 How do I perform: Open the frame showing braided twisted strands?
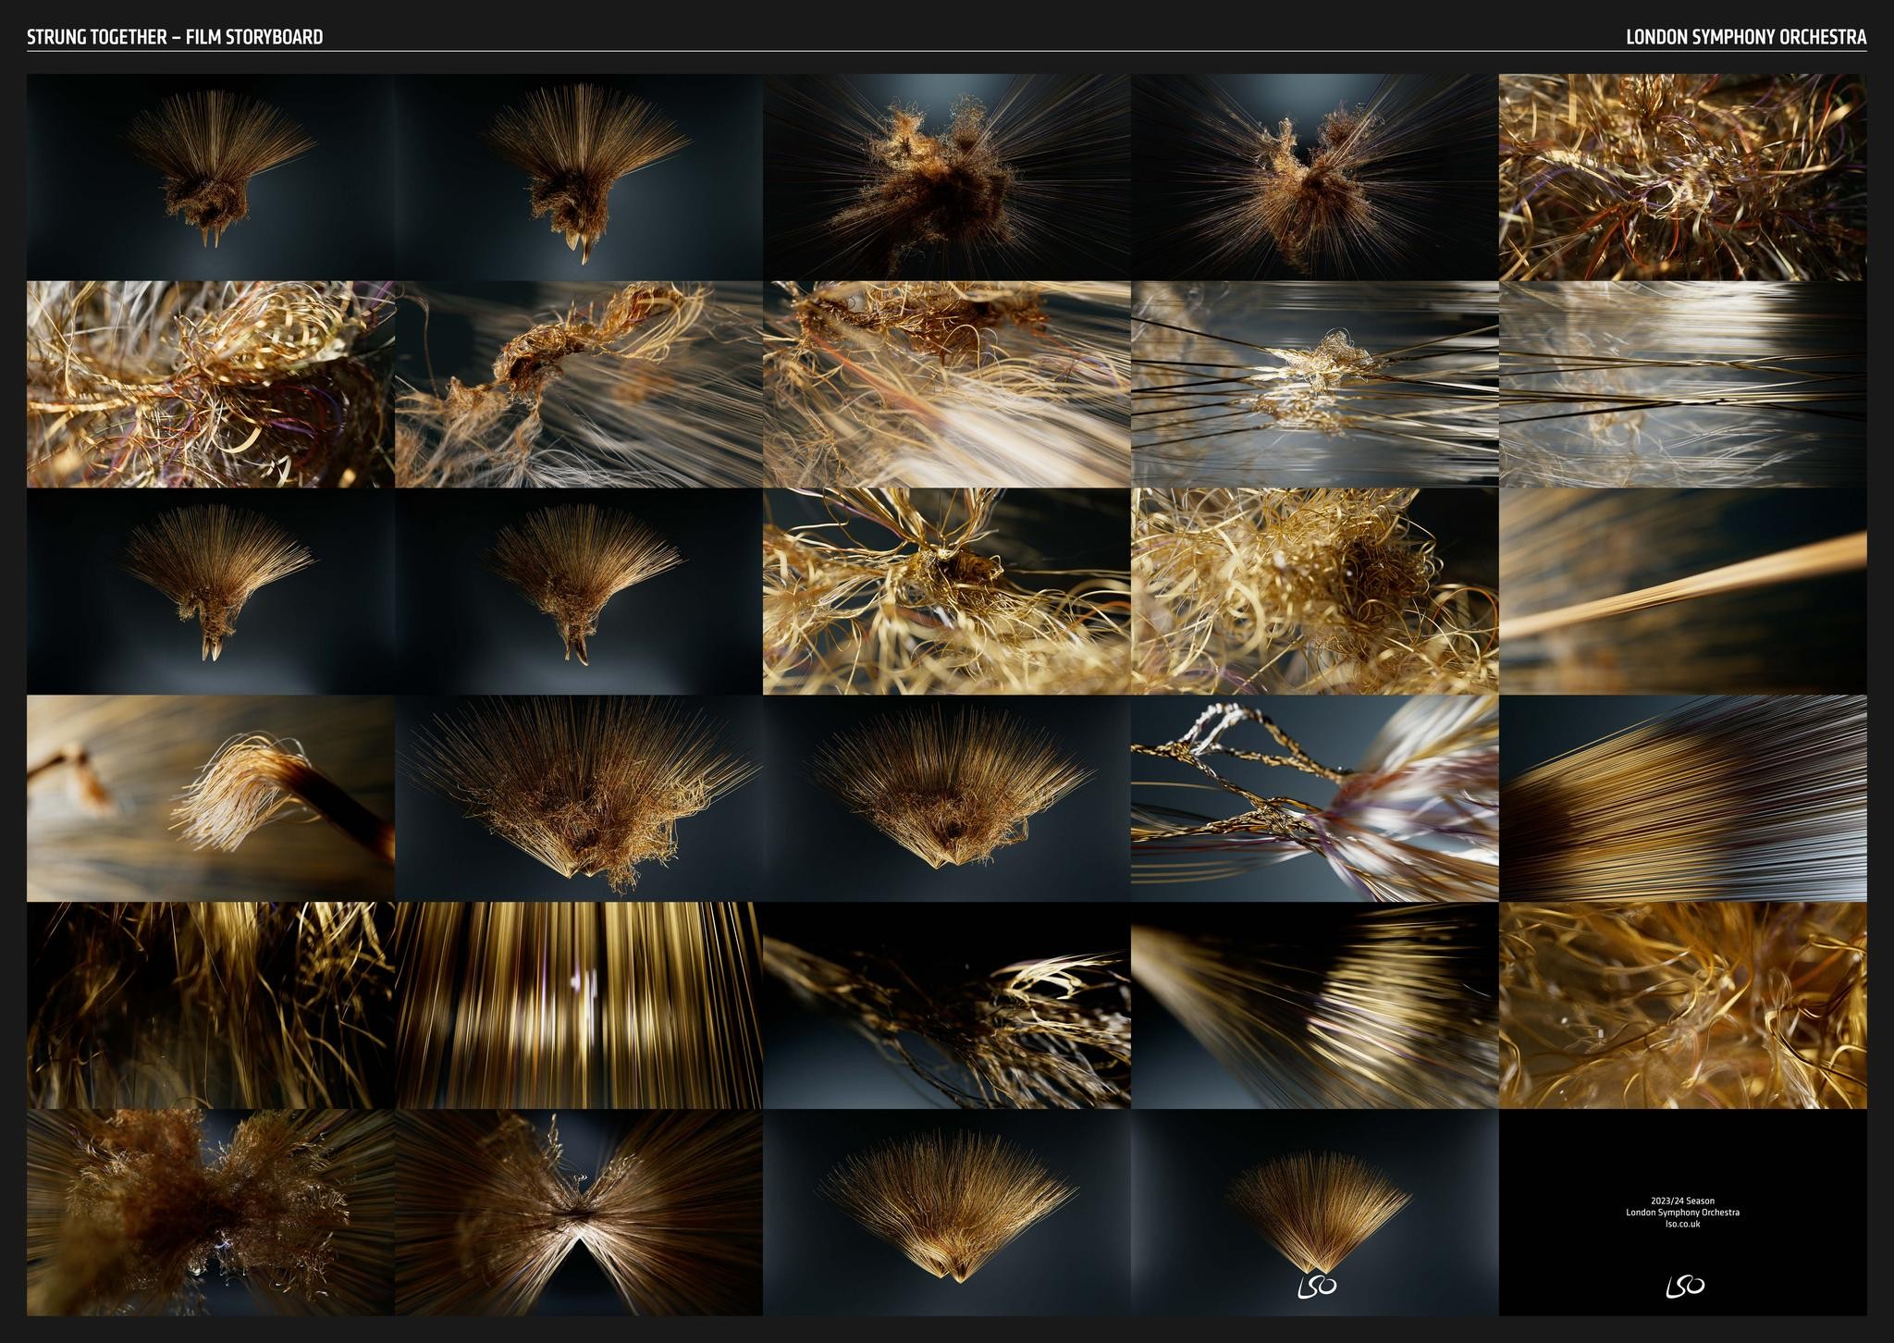click(1314, 798)
